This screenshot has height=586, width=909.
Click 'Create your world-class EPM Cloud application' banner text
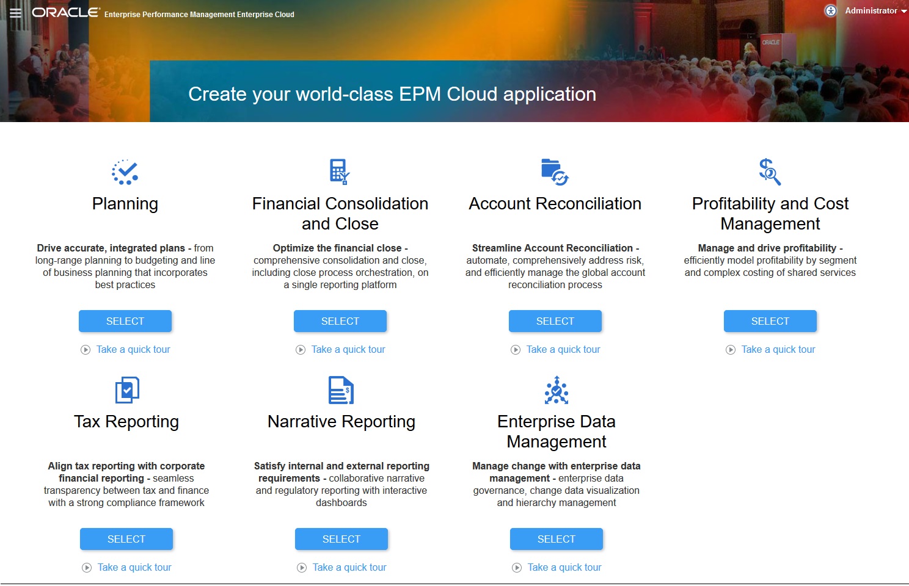click(x=392, y=94)
